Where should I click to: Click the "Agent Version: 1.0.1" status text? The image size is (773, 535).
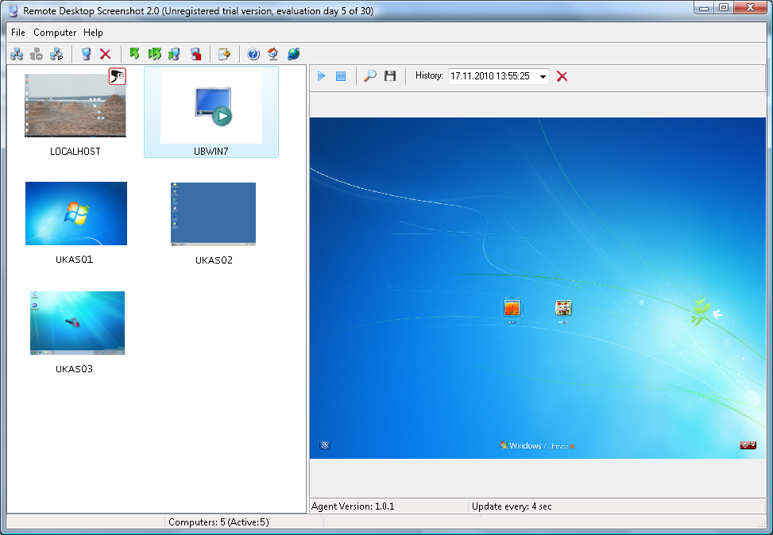[353, 506]
